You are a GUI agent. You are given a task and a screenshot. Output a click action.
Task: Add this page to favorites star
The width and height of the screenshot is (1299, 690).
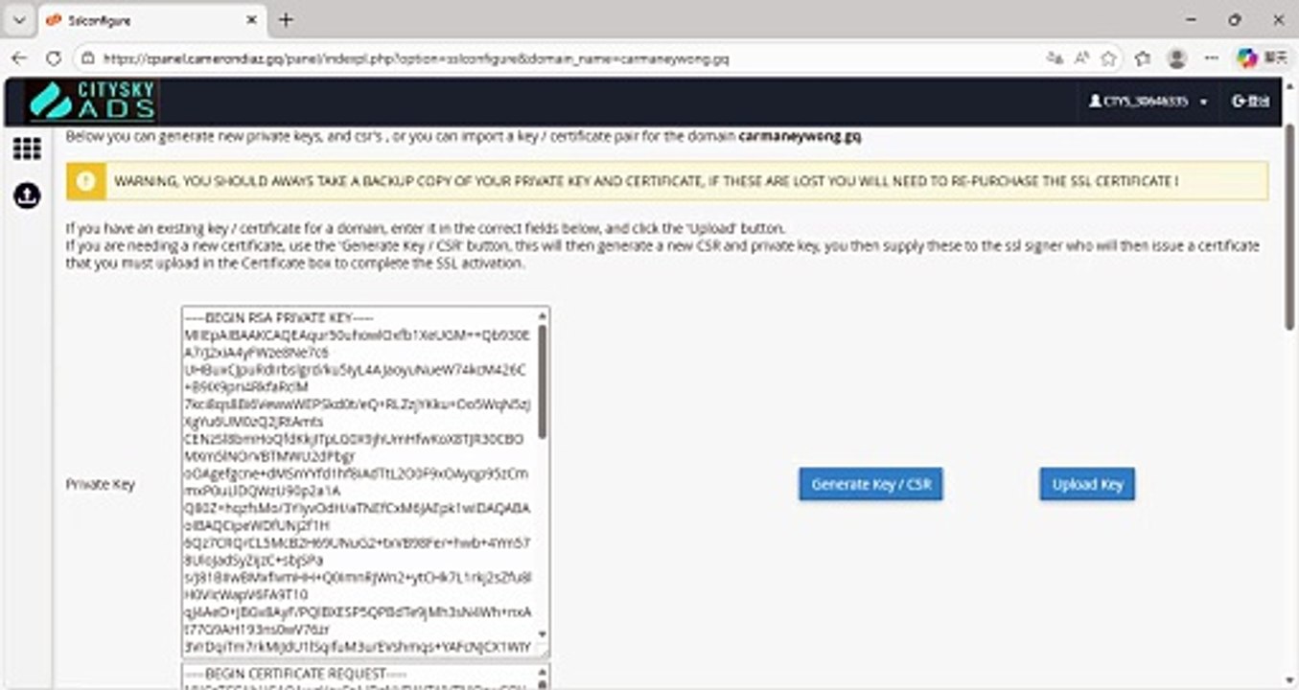(x=1109, y=58)
